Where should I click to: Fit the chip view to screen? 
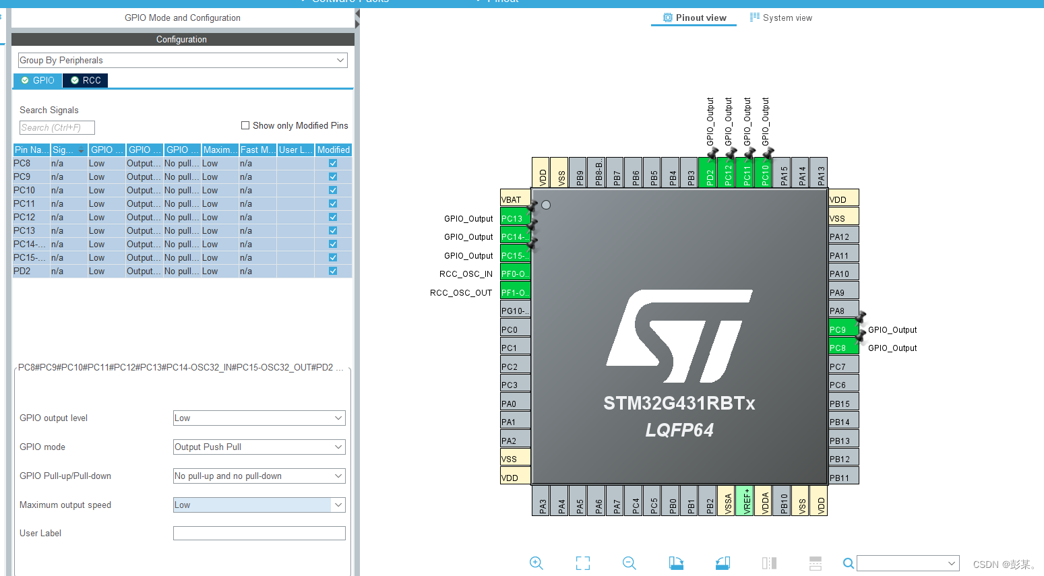(x=583, y=563)
